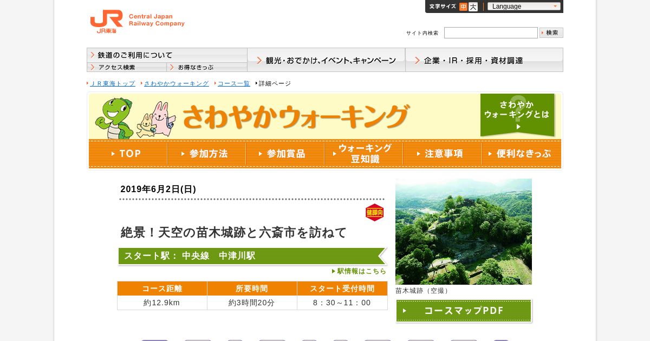Click the 検索 search button
The height and width of the screenshot is (341, 650).
pos(551,33)
